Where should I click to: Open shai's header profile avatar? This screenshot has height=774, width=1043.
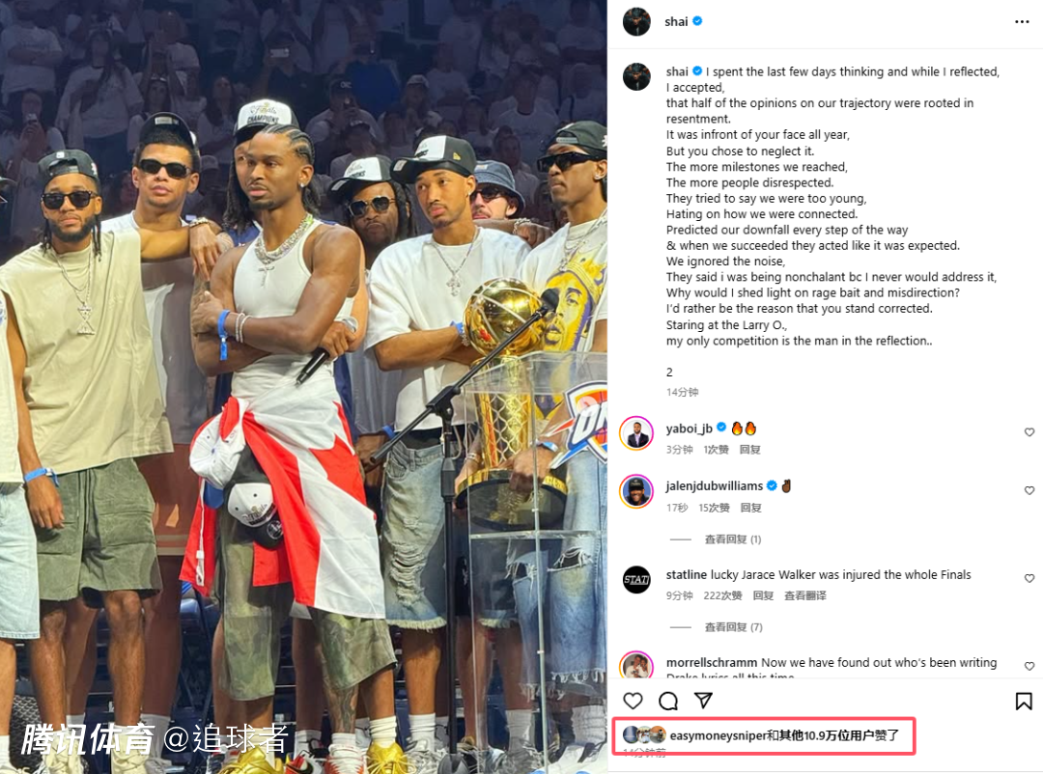(636, 22)
